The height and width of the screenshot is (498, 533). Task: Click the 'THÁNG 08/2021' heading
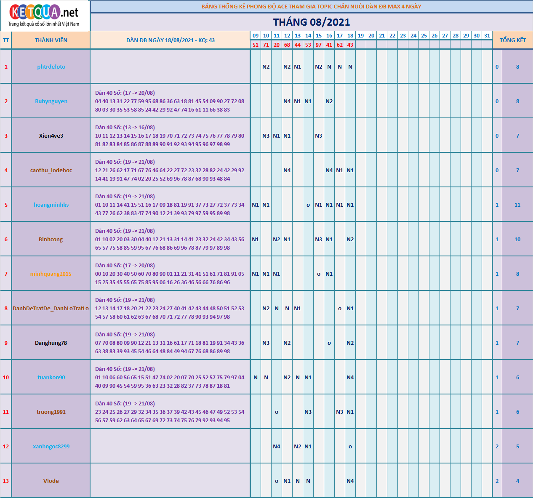tap(312, 22)
